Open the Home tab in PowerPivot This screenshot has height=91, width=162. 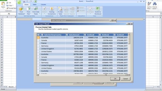(26, 5)
